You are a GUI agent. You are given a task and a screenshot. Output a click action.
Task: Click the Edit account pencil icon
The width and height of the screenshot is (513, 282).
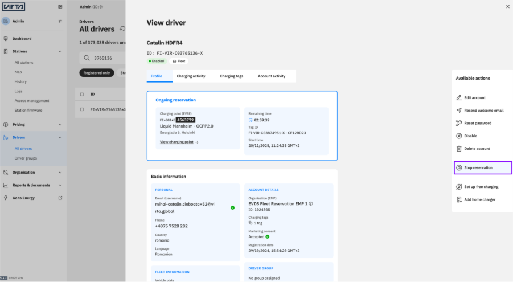(459, 97)
